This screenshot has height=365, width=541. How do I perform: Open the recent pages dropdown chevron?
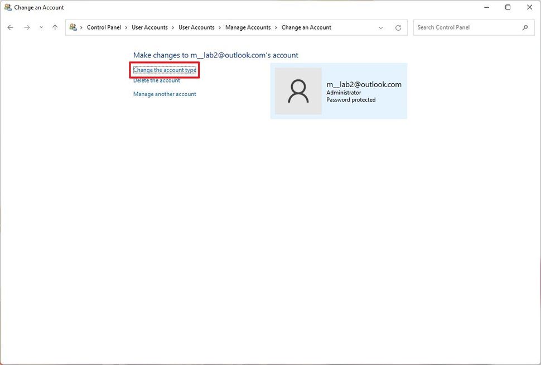coord(41,27)
